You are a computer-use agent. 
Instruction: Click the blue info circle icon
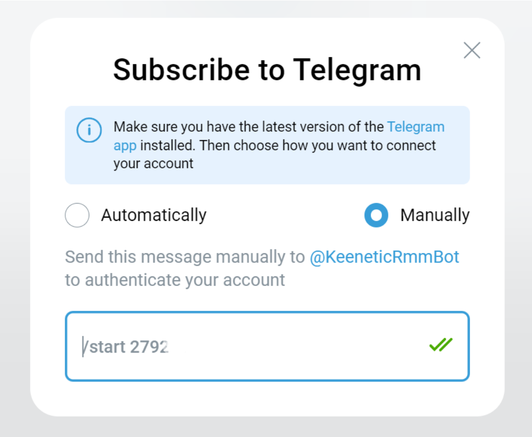[x=89, y=130]
